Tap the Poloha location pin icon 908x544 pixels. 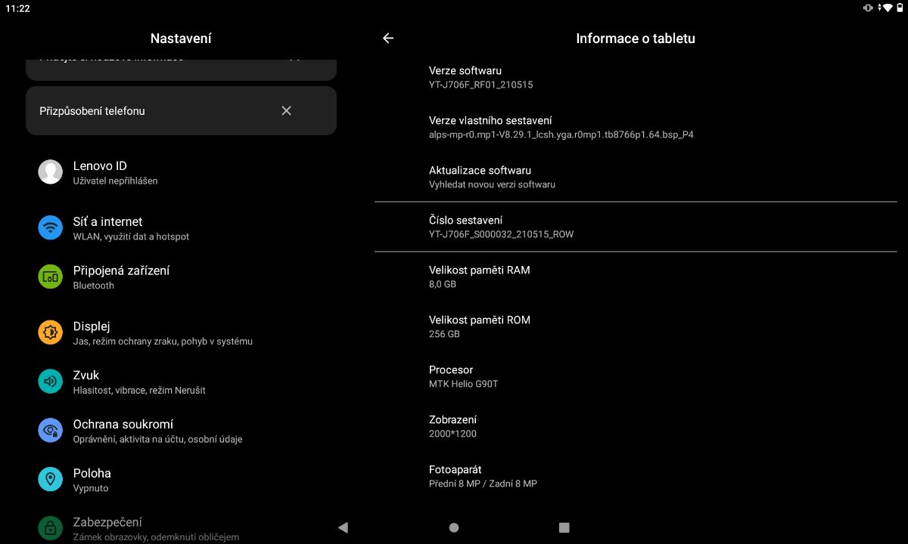(51, 480)
